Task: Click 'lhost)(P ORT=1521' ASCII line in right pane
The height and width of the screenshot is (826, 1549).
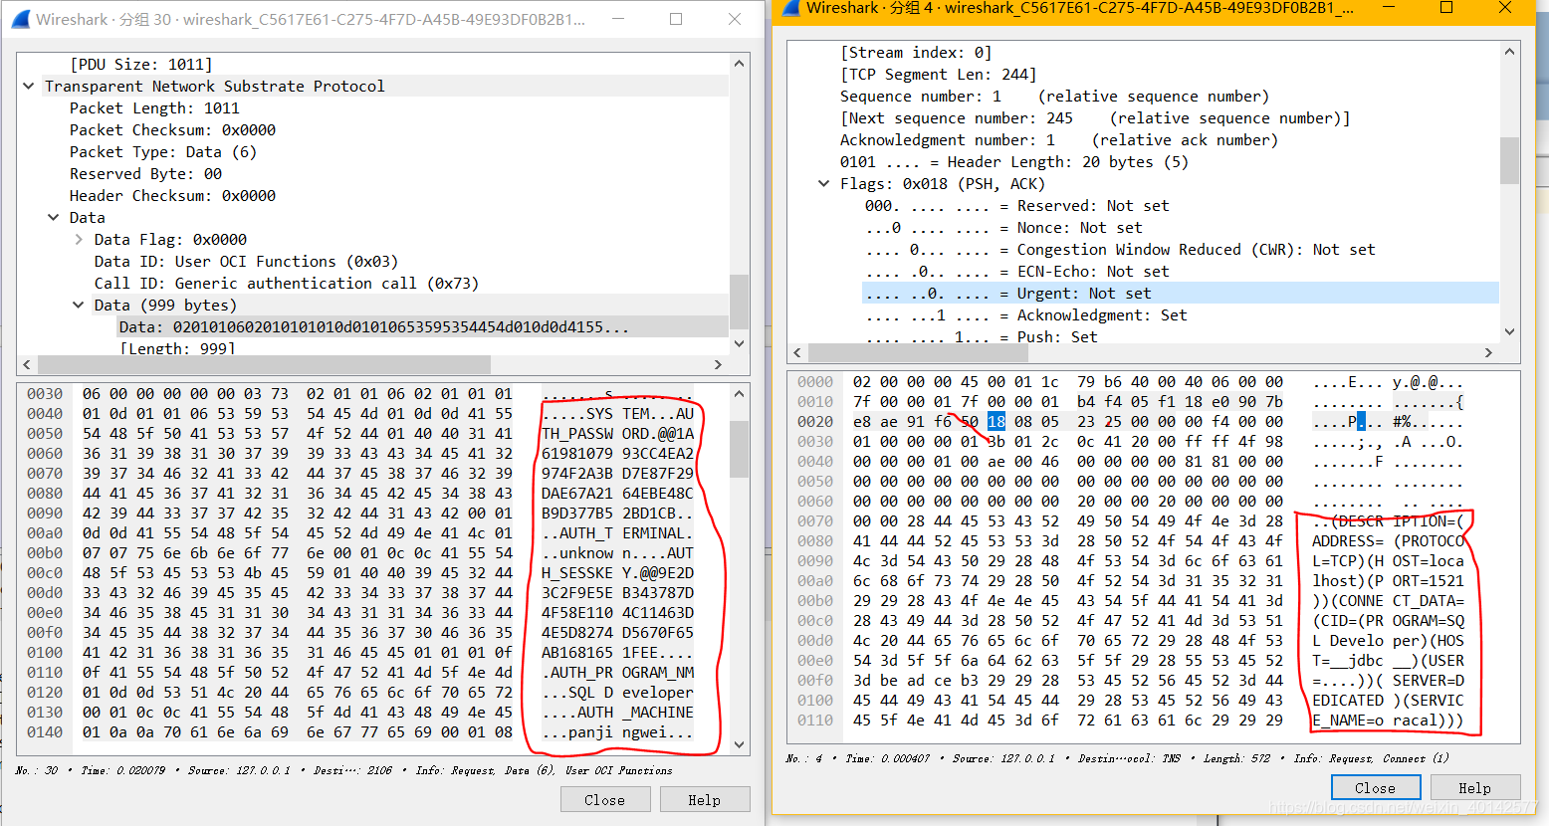Action: tap(1389, 581)
